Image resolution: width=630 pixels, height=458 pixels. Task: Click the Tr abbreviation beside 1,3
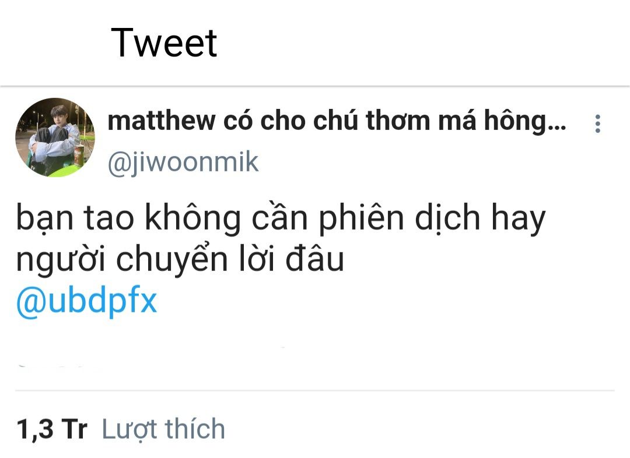pyautogui.click(x=74, y=429)
